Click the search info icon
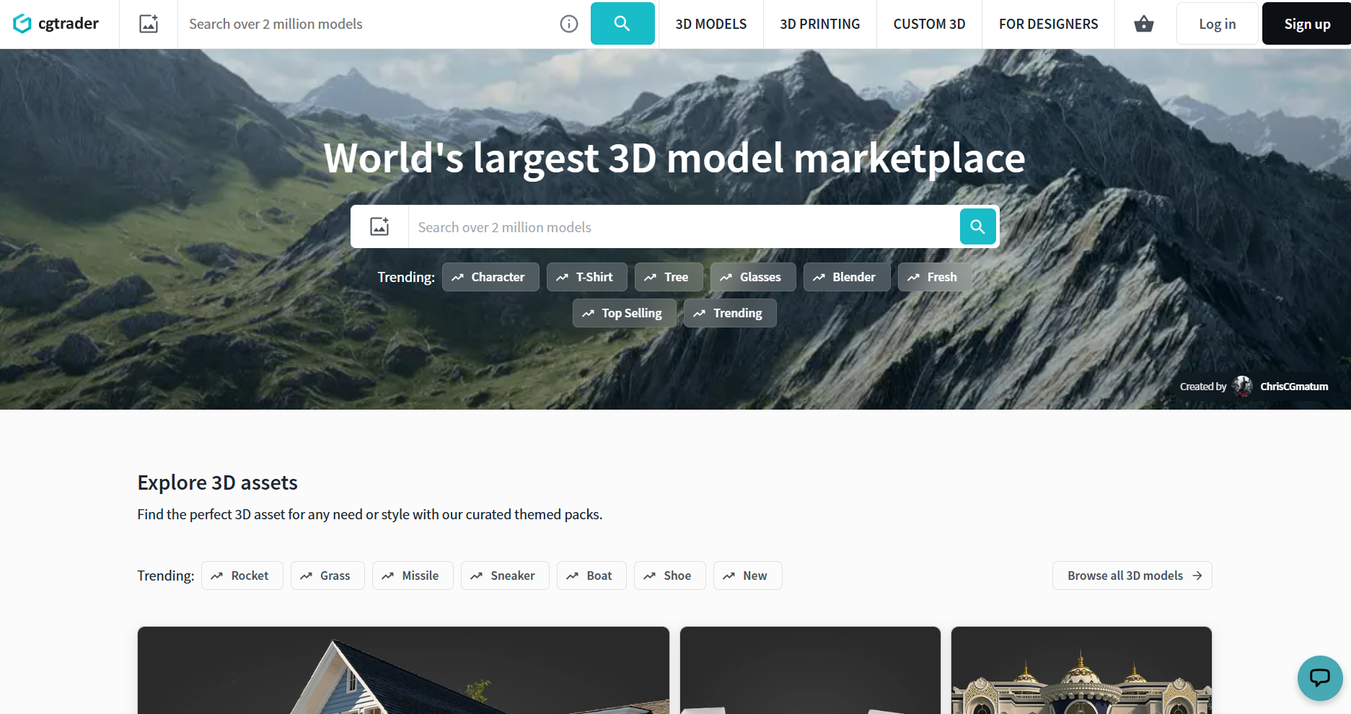The width and height of the screenshot is (1351, 714). [x=568, y=24]
